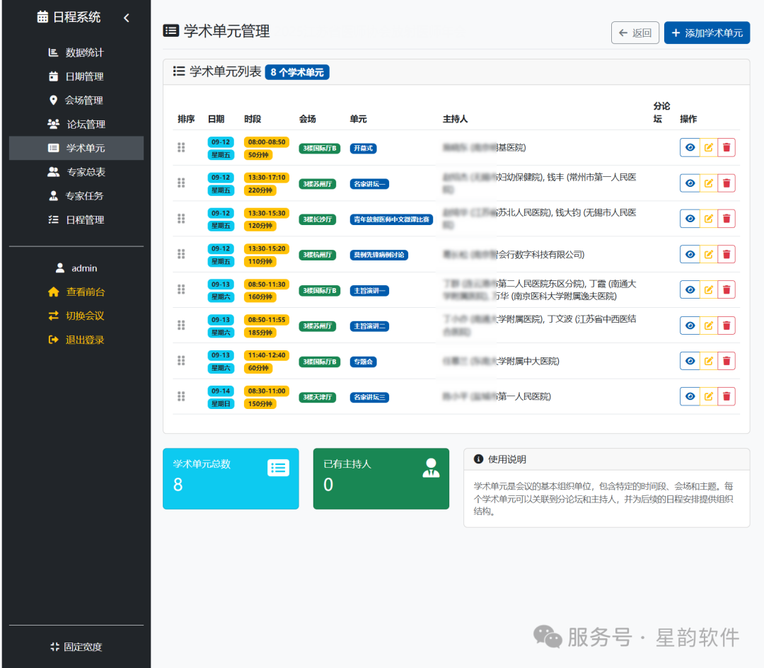View the 专题会 unit
Image resolution: width=764 pixels, height=668 pixels.
pyautogui.click(x=690, y=361)
